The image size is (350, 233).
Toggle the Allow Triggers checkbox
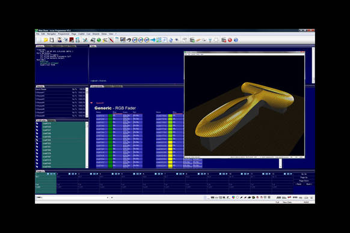pos(41,55)
